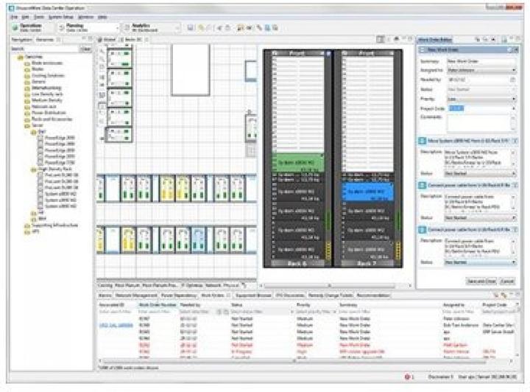Click the New Work Order header icon
The image size is (530, 392).
422,49
